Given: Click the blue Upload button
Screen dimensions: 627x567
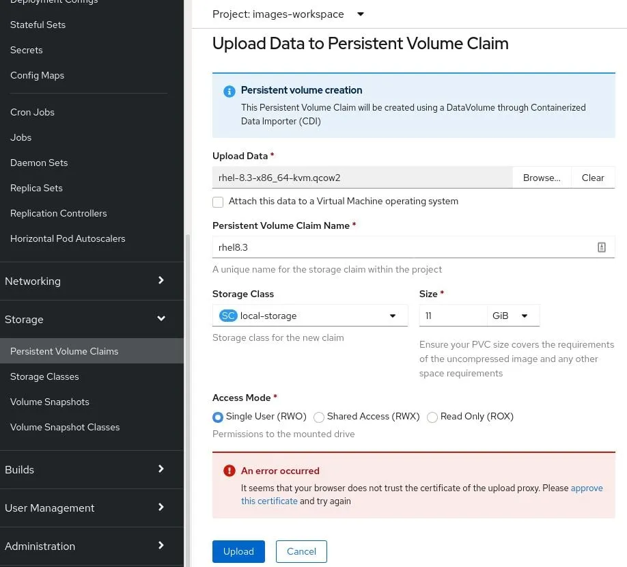Looking at the screenshot, I should (x=238, y=551).
